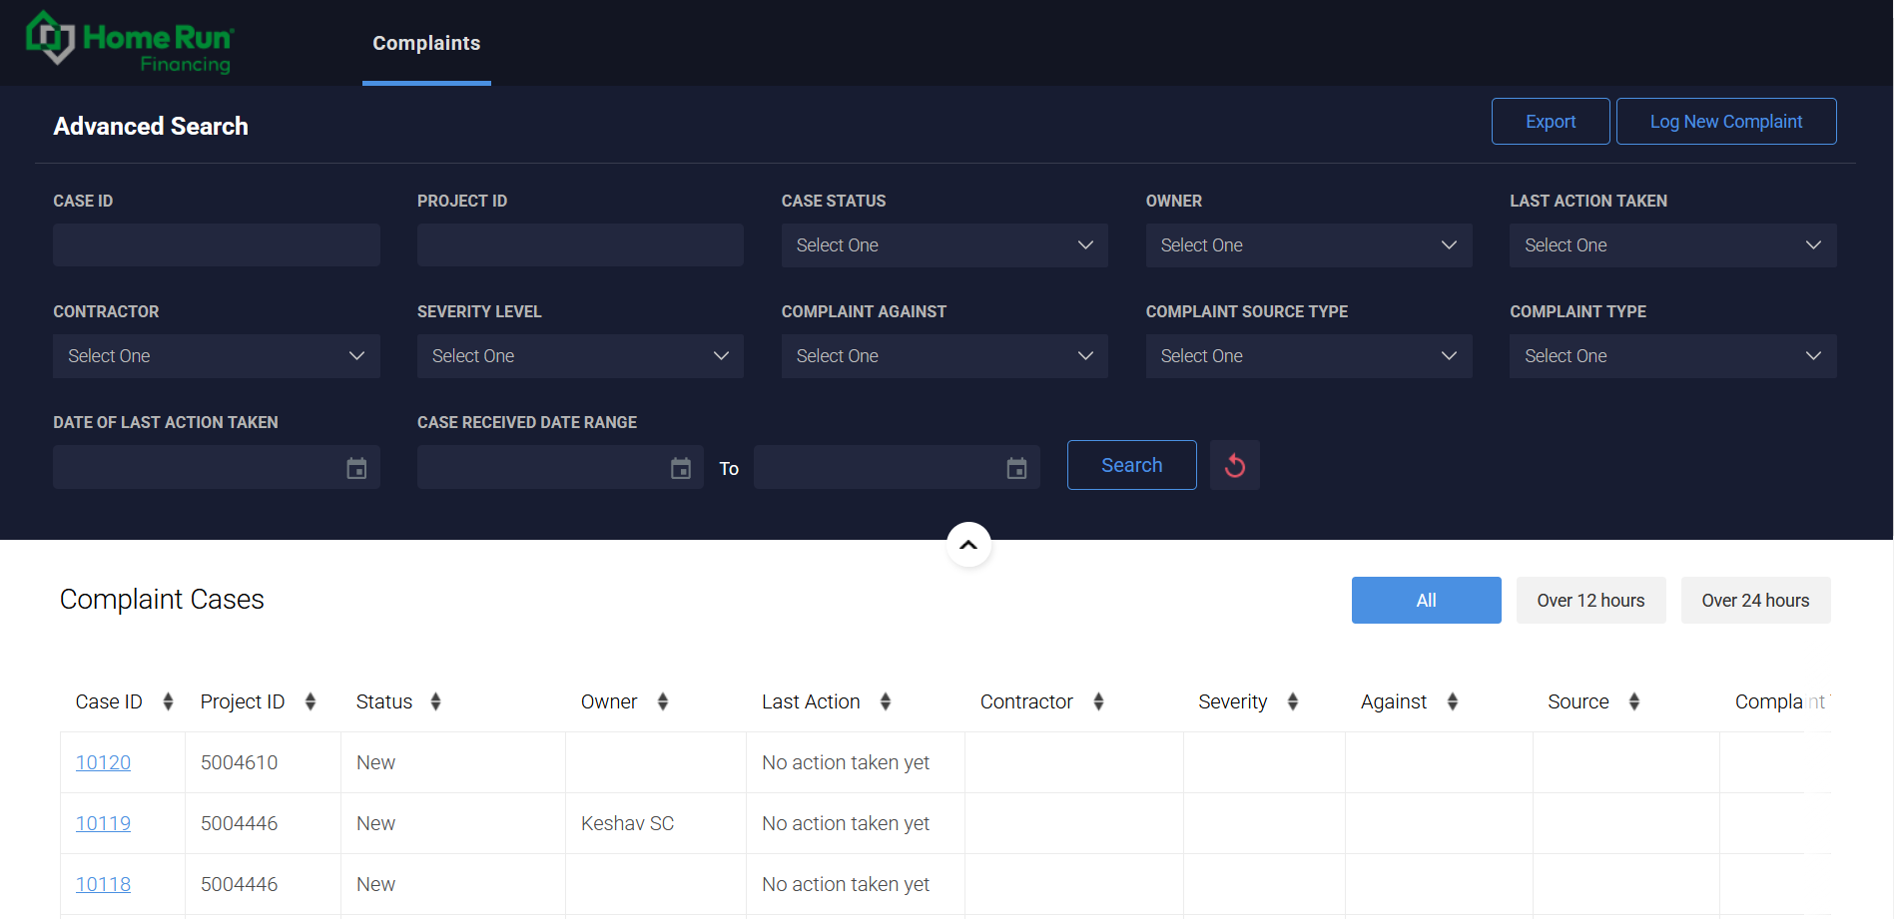
Task: Open calendar for Date of Last Action Taken
Action: pos(356,468)
